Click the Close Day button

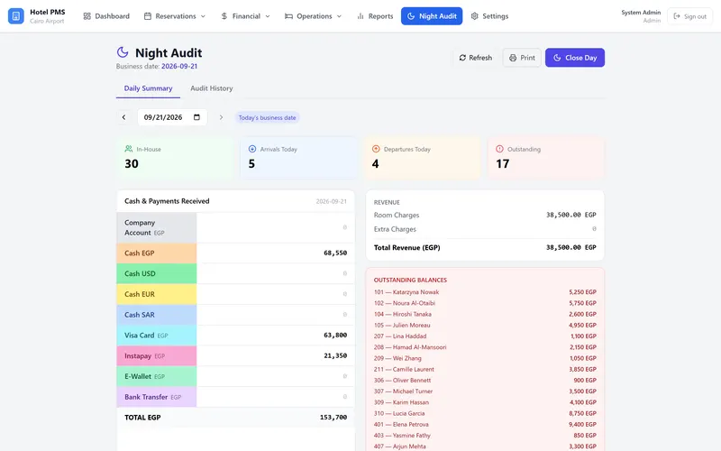point(575,58)
